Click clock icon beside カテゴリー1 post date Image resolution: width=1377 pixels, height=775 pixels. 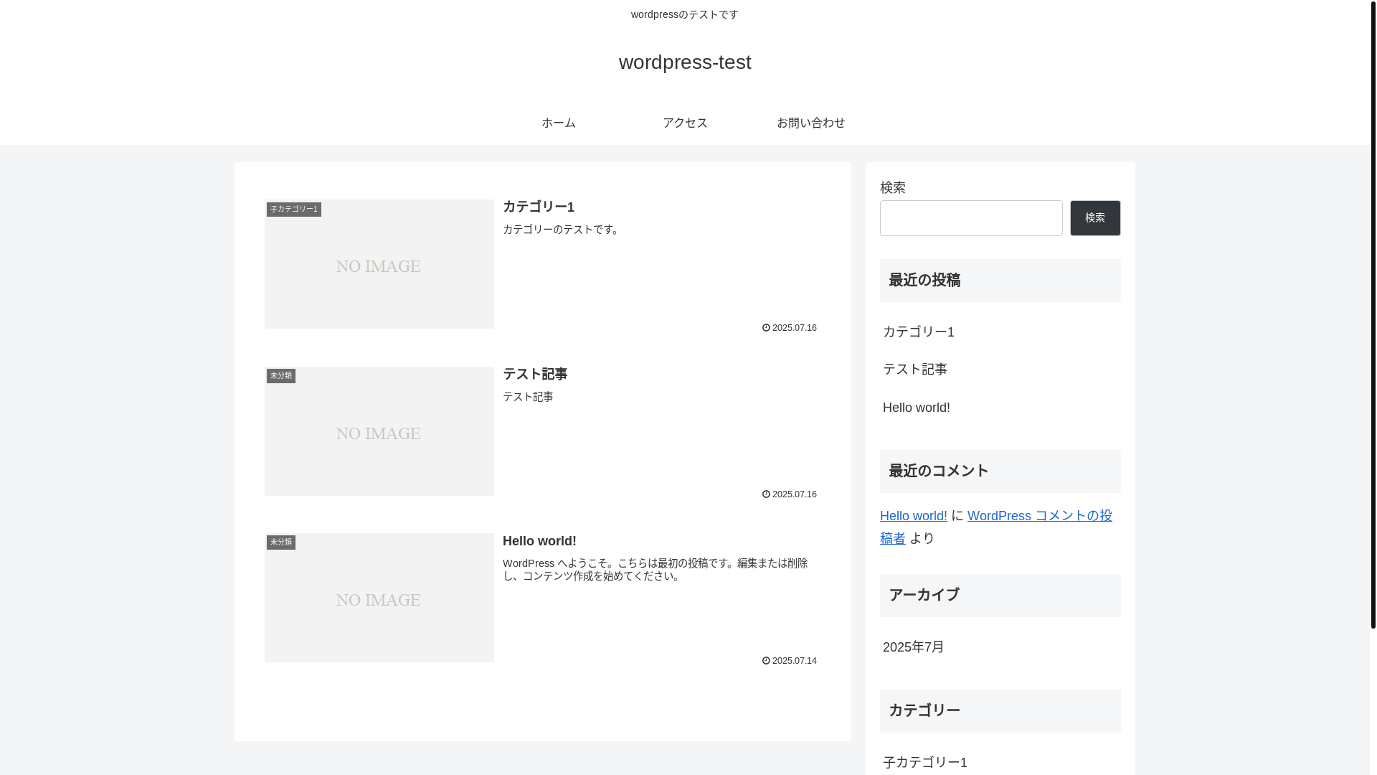766,328
